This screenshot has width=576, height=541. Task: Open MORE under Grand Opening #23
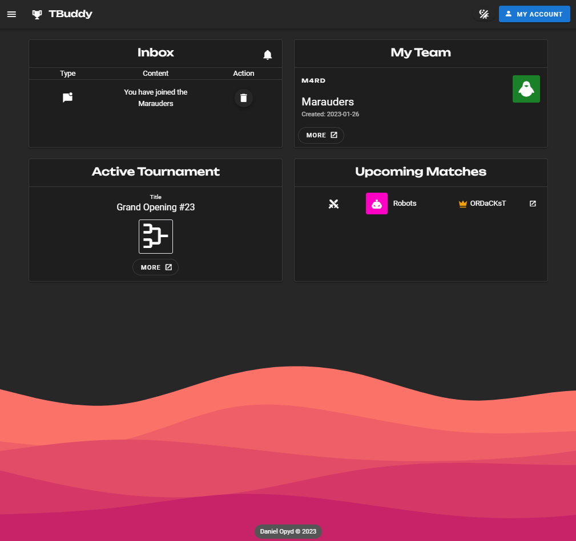155,267
